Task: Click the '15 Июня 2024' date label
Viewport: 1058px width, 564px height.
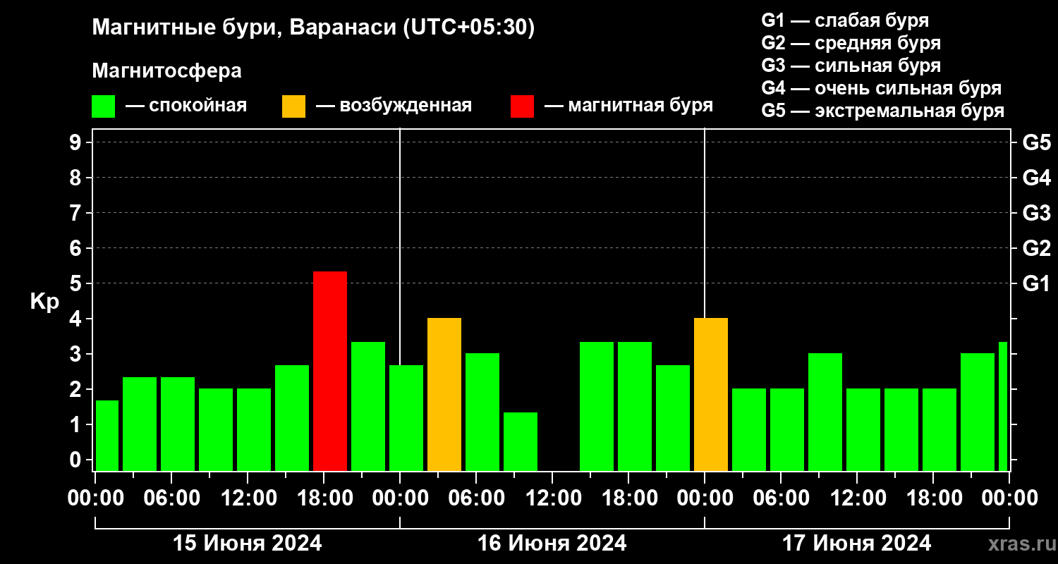Action: point(248,544)
